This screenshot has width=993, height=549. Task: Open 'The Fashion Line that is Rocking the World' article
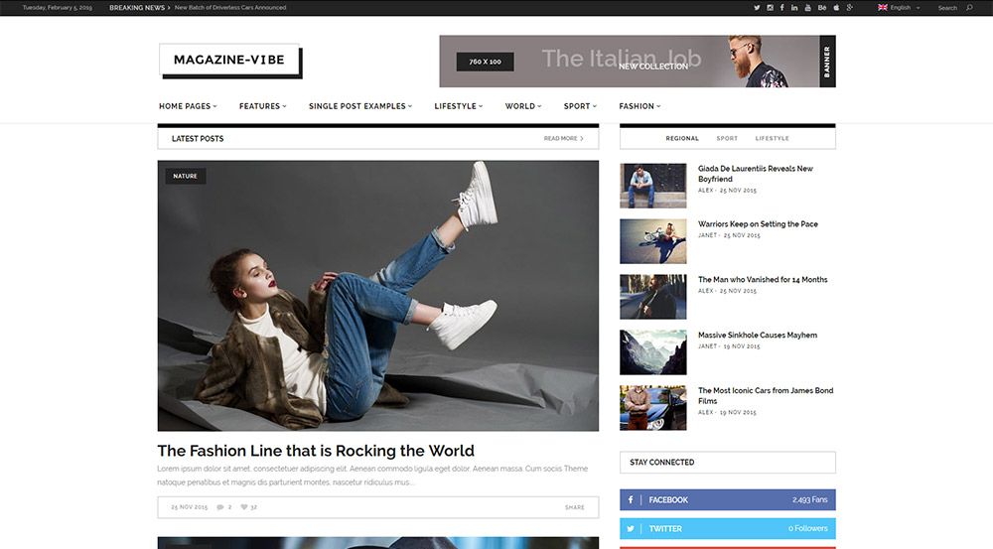[x=316, y=451]
